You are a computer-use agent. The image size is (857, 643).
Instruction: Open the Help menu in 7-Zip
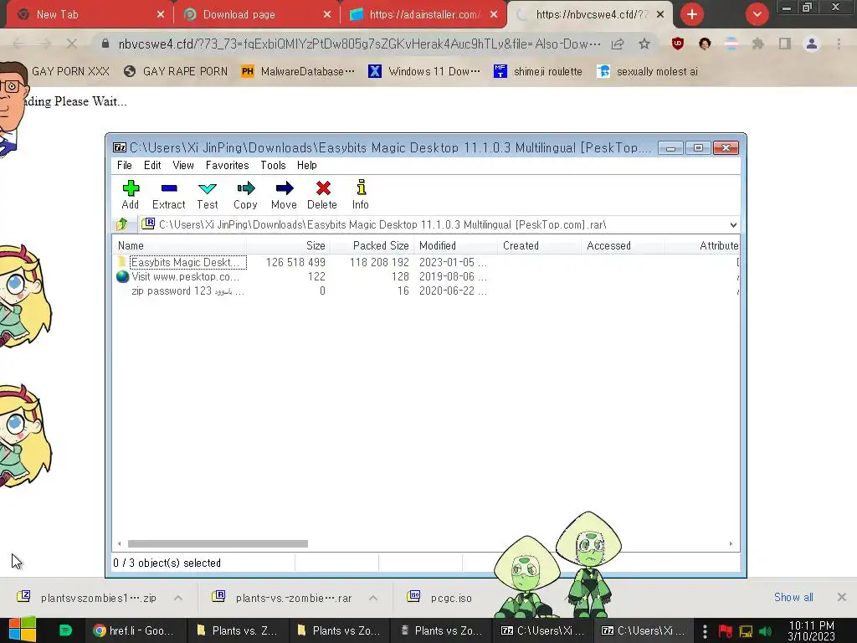pos(306,165)
